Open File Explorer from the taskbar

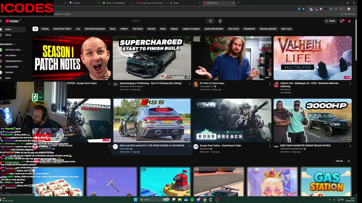click(x=180, y=200)
